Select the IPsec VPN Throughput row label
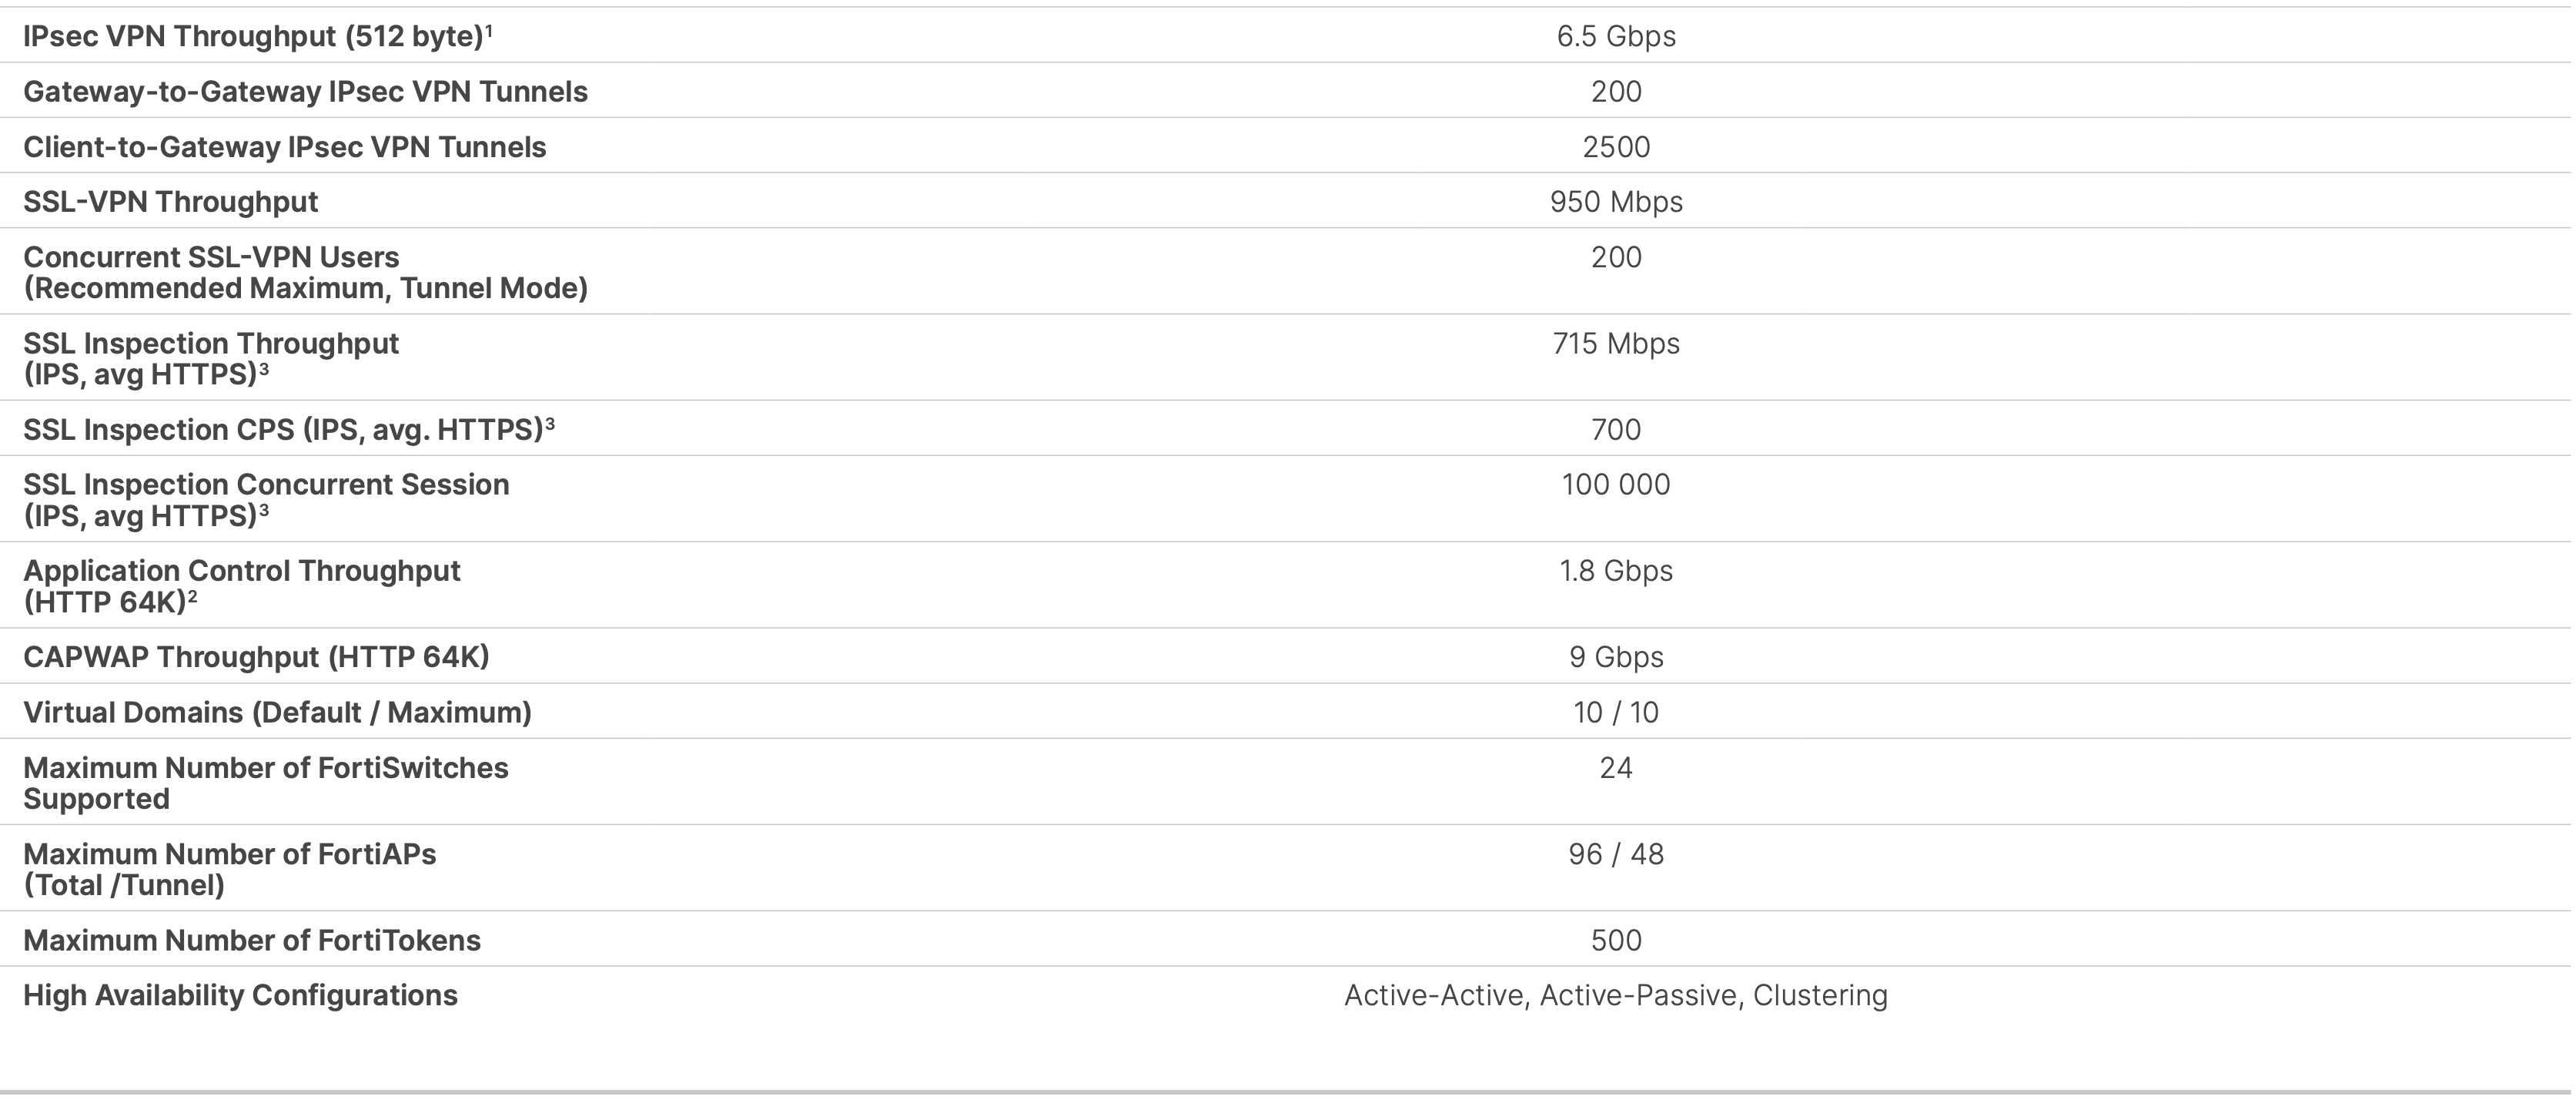 (x=258, y=36)
